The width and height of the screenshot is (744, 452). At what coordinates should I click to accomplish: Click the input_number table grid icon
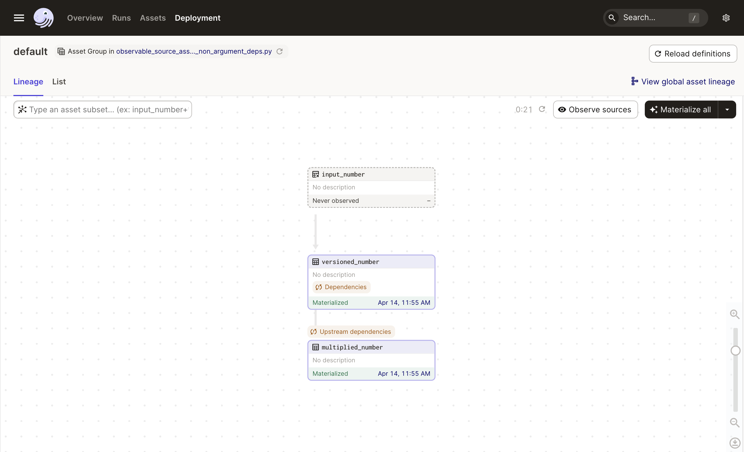(315, 174)
